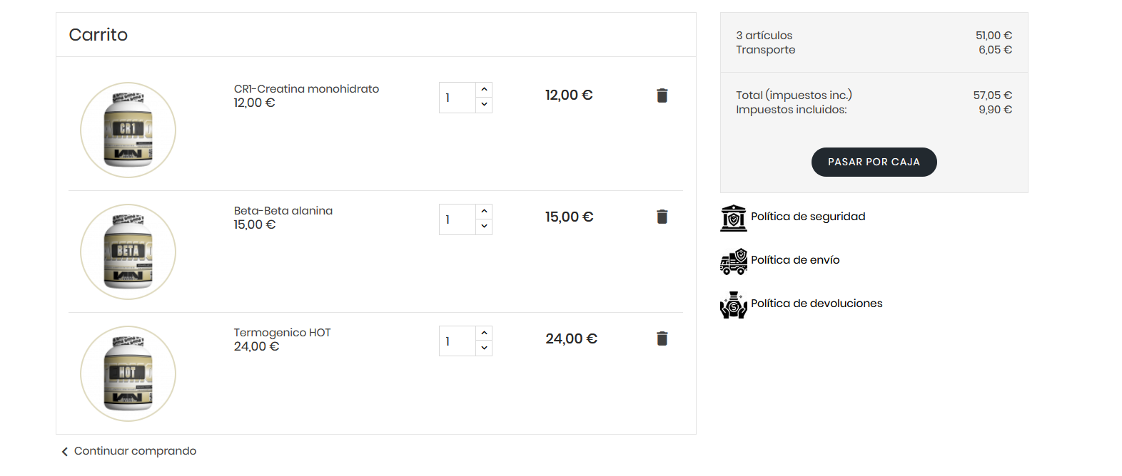Increase Beta alanina quantity by one
The height and width of the screenshot is (476, 1122).
(x=484, y=212)
